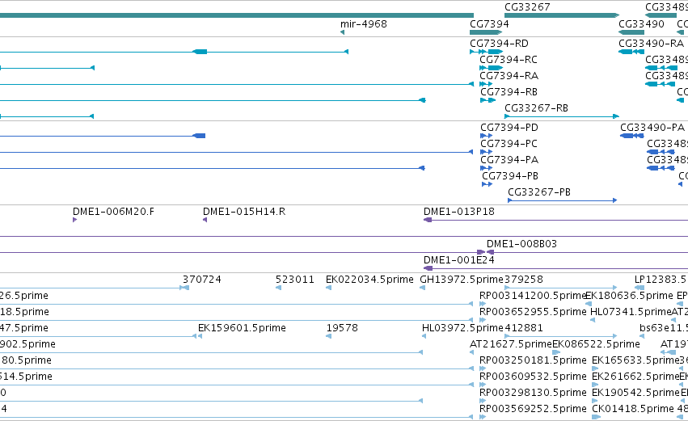Screen dimensions: 688x421
Task: Select EST EK261662.5prime
Action: coord(635,377)
